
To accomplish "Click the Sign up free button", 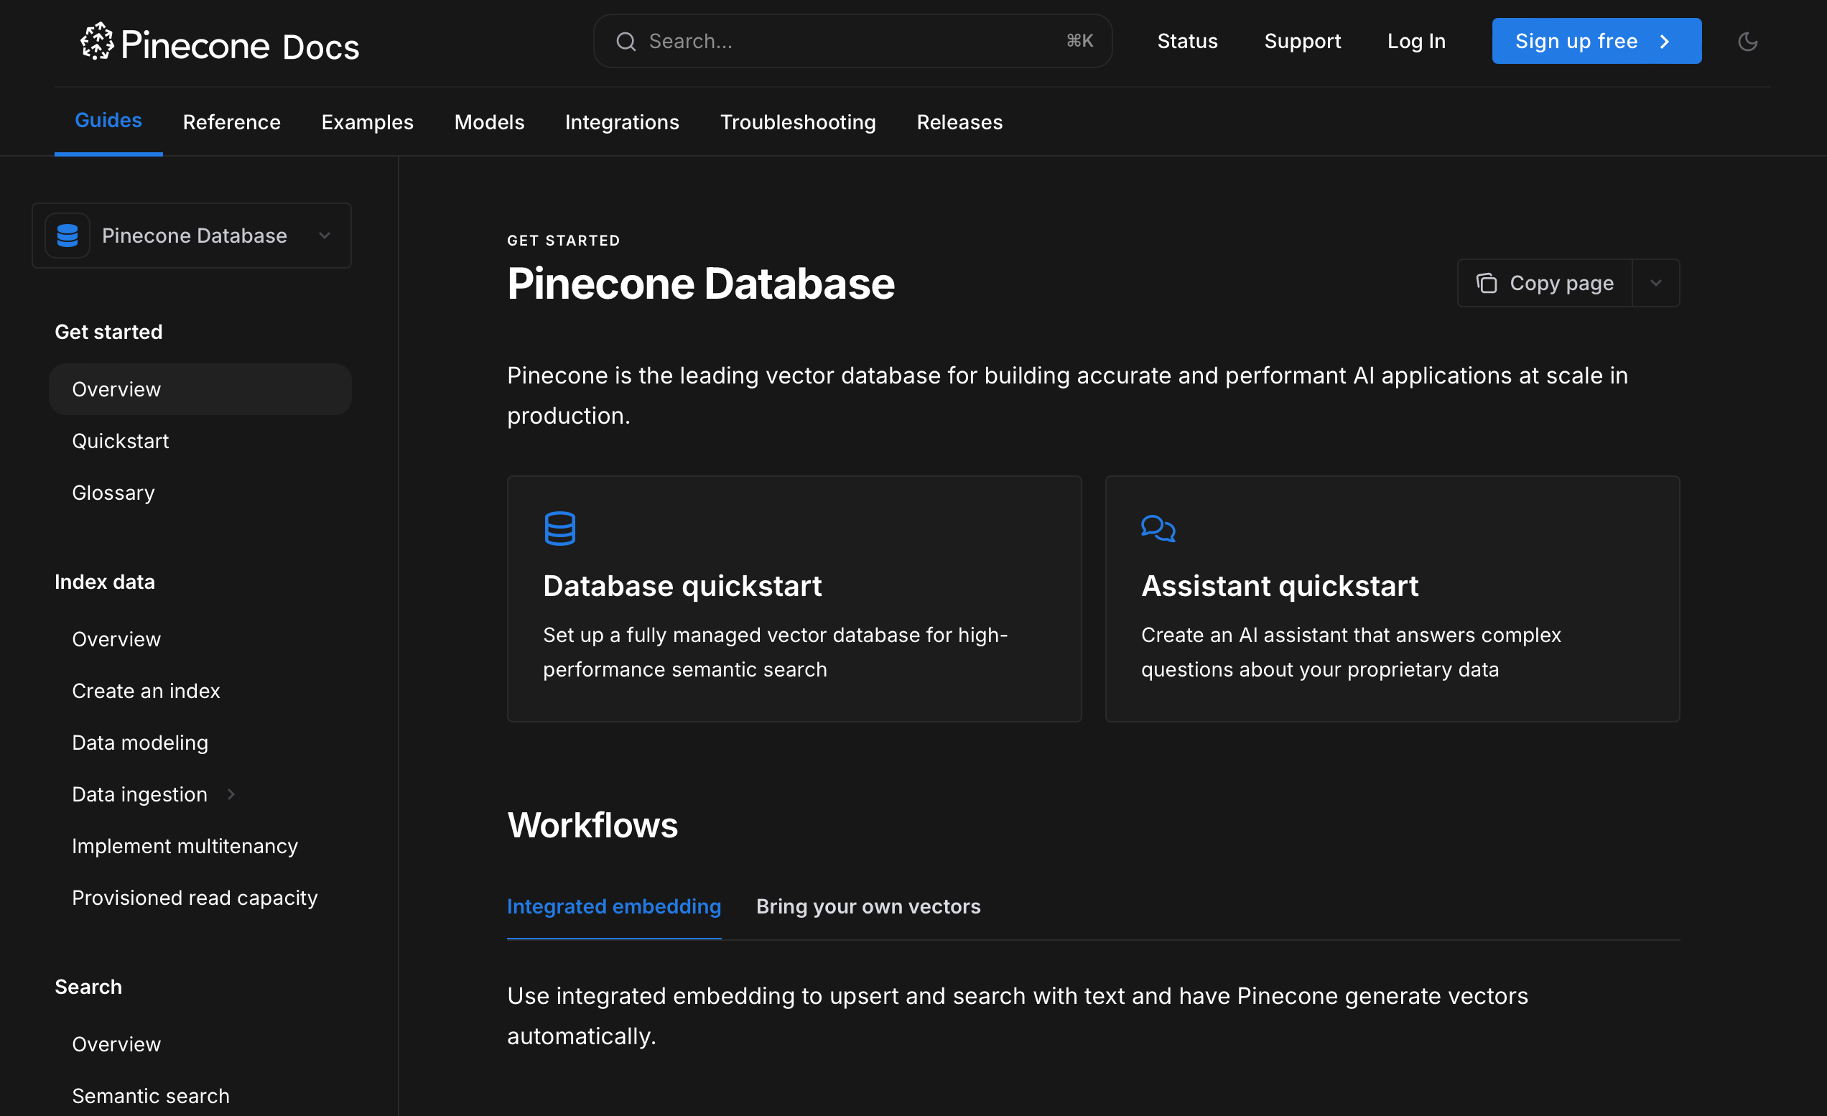I will 1596,41.
